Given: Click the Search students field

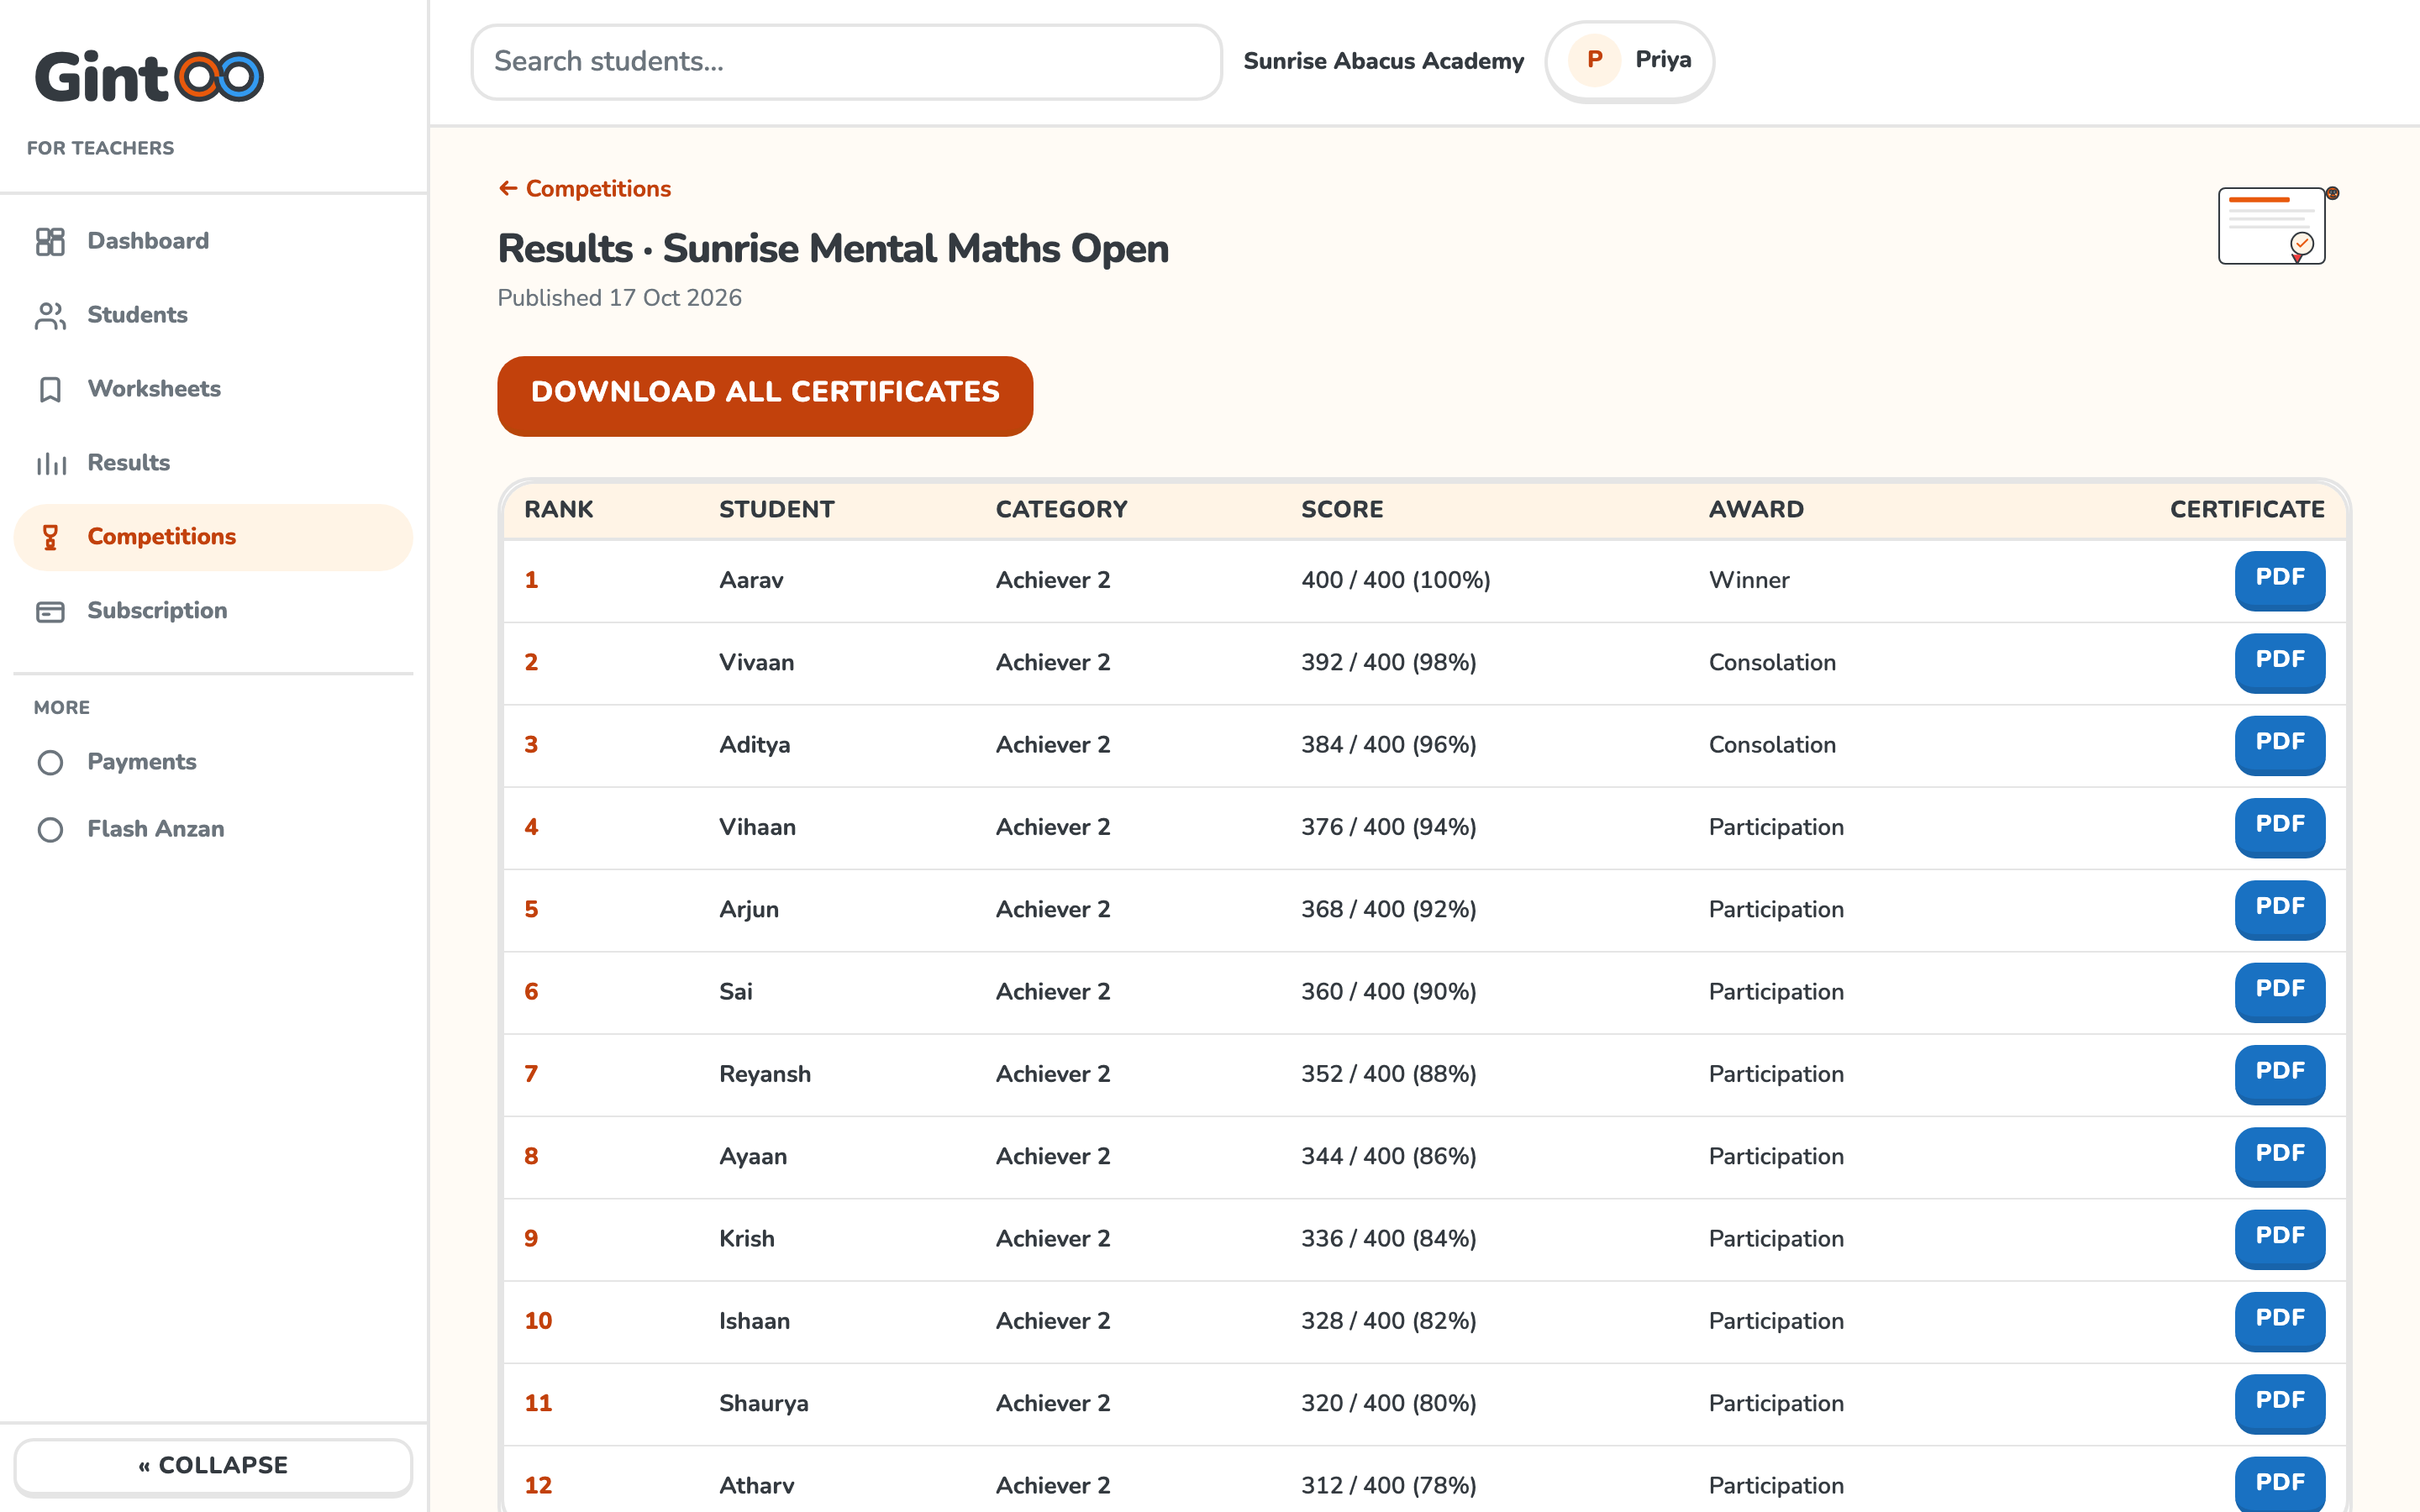Looking at the screenshot, I should tap(846, 62).
